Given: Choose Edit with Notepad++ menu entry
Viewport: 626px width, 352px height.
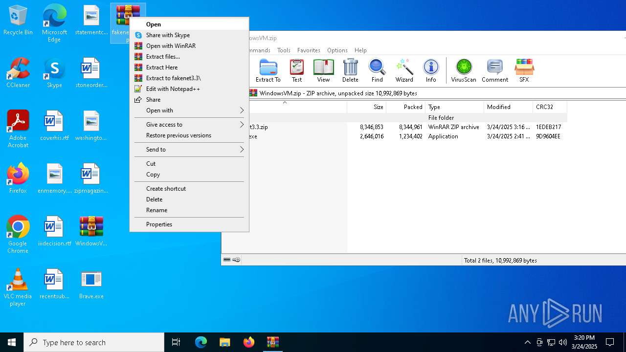Looking at the screenshot, I should click(189, 89).
